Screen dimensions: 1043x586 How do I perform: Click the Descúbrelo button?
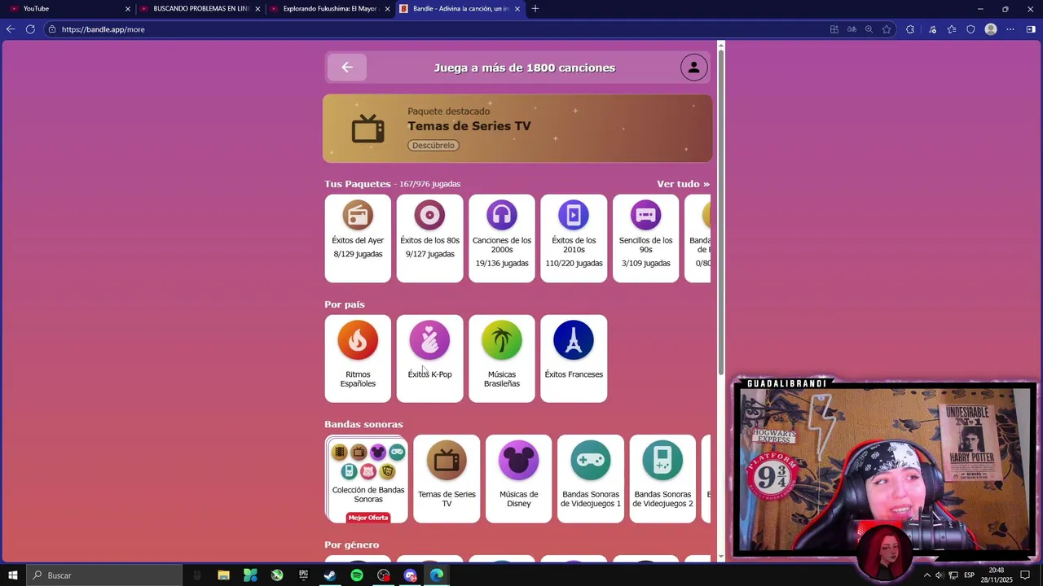coord(433,146)
